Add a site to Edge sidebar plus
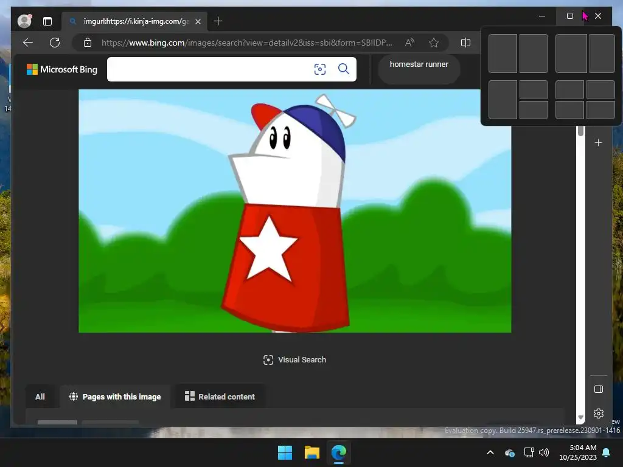Viewport: 623px width, 467px height. (x=599, y=142)
